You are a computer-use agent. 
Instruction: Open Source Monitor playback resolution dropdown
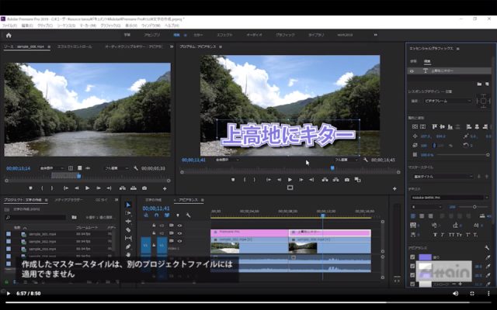[x=116, y=168]
